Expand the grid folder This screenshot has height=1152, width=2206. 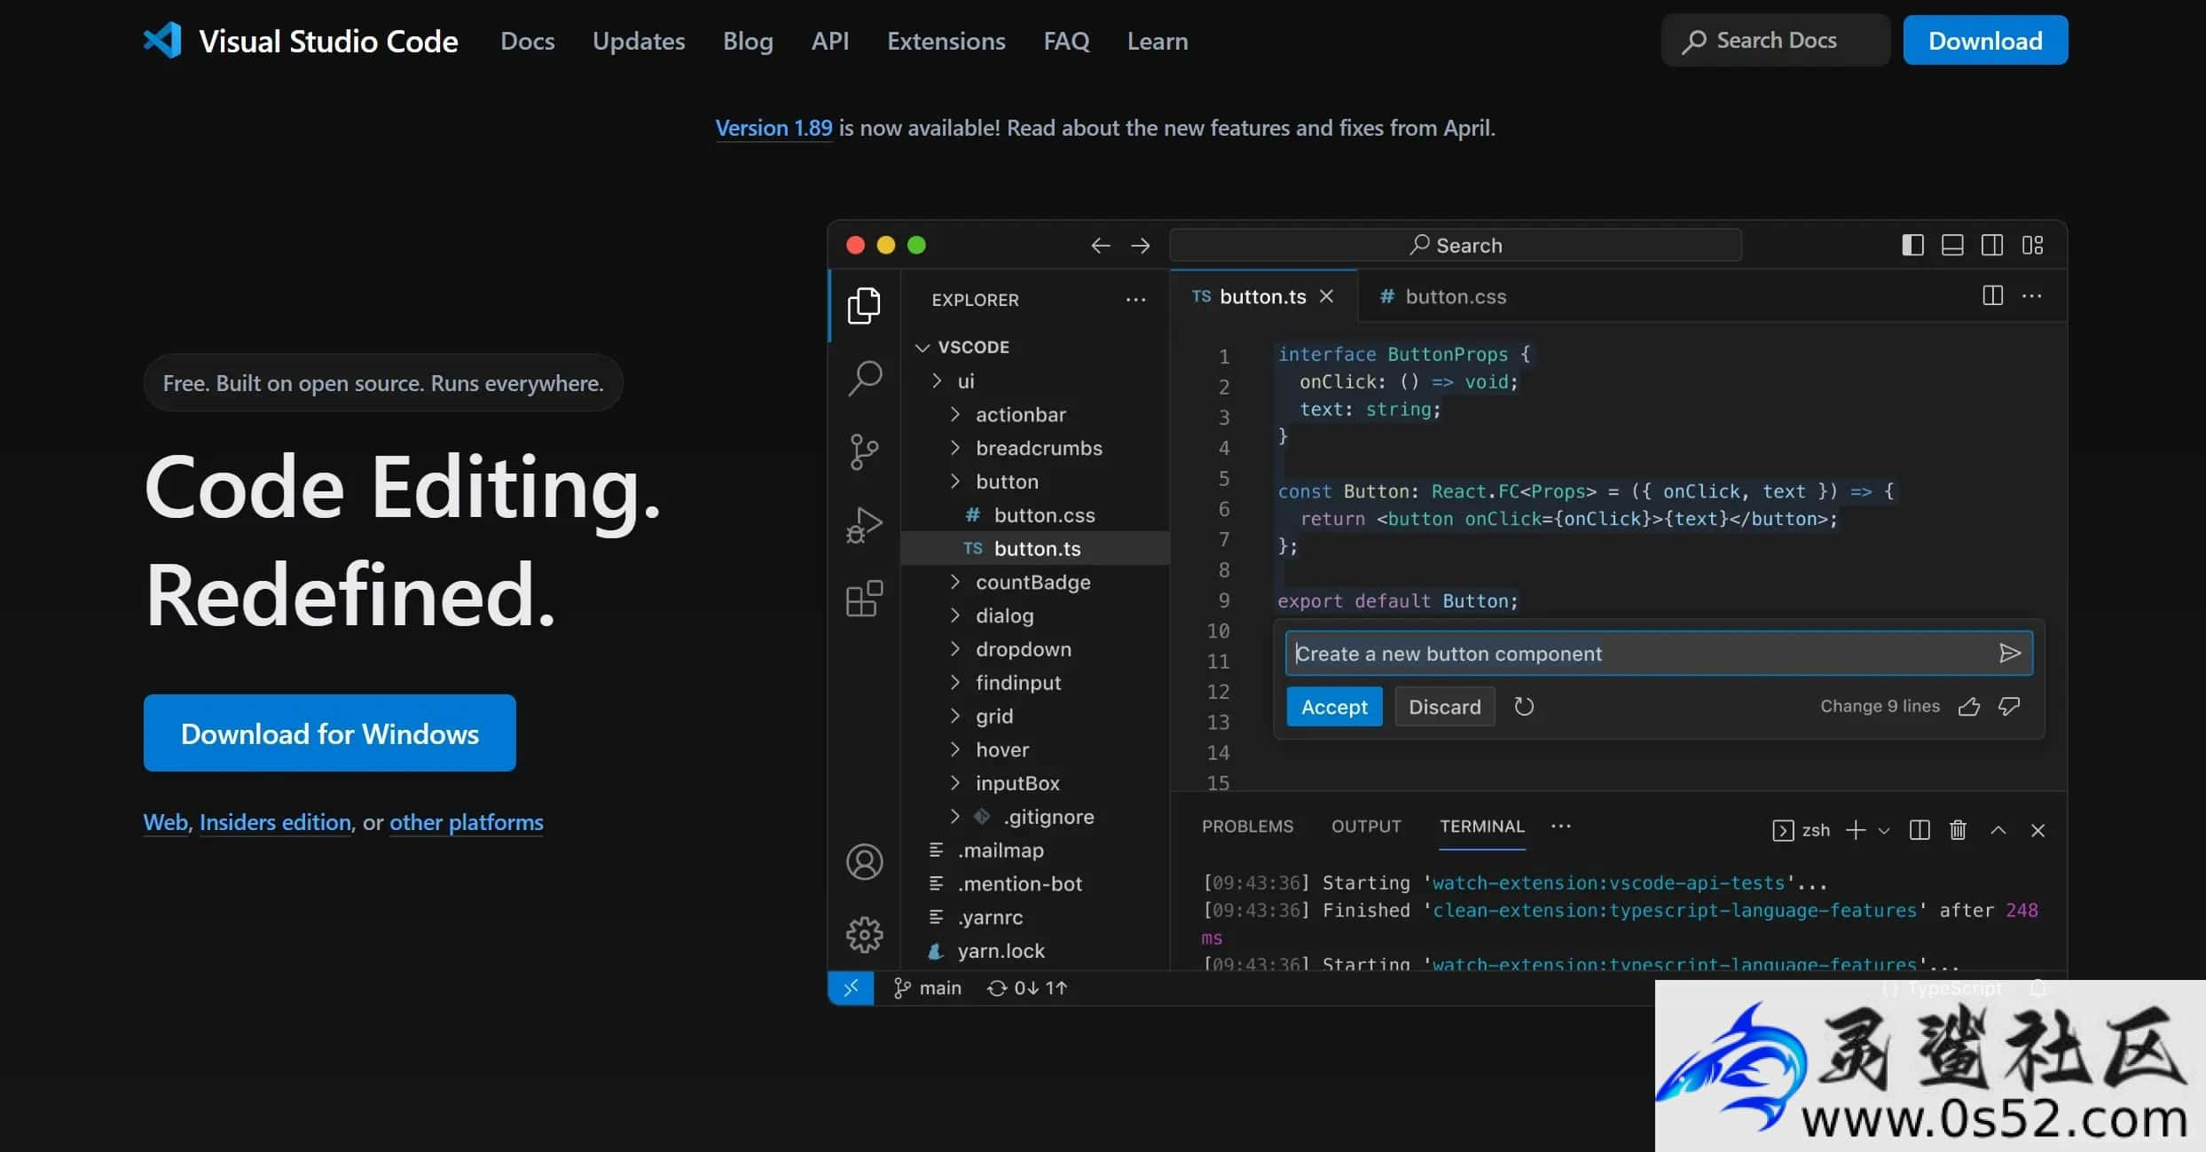[x=954, y=716]
